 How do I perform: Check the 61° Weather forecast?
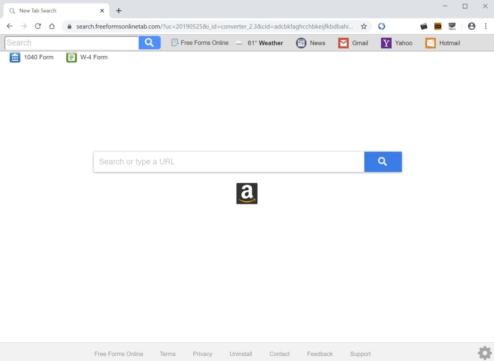[266, 43]
